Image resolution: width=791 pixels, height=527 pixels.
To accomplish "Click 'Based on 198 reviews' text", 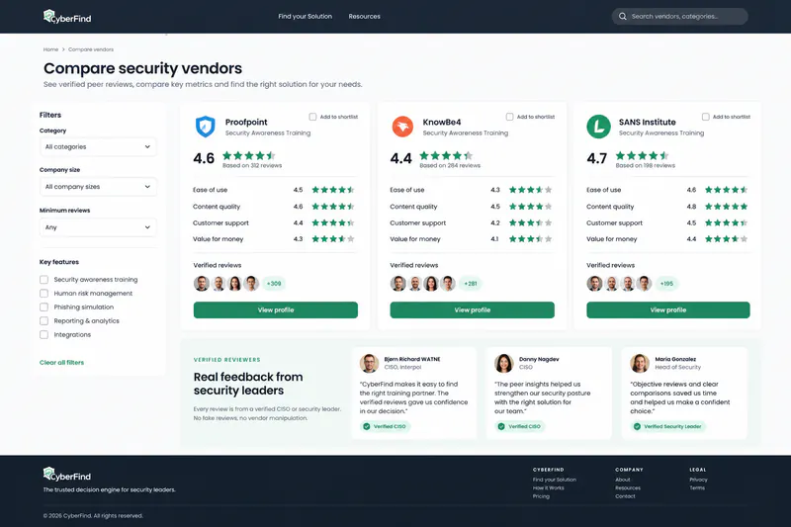I will [x=646, y=165].
